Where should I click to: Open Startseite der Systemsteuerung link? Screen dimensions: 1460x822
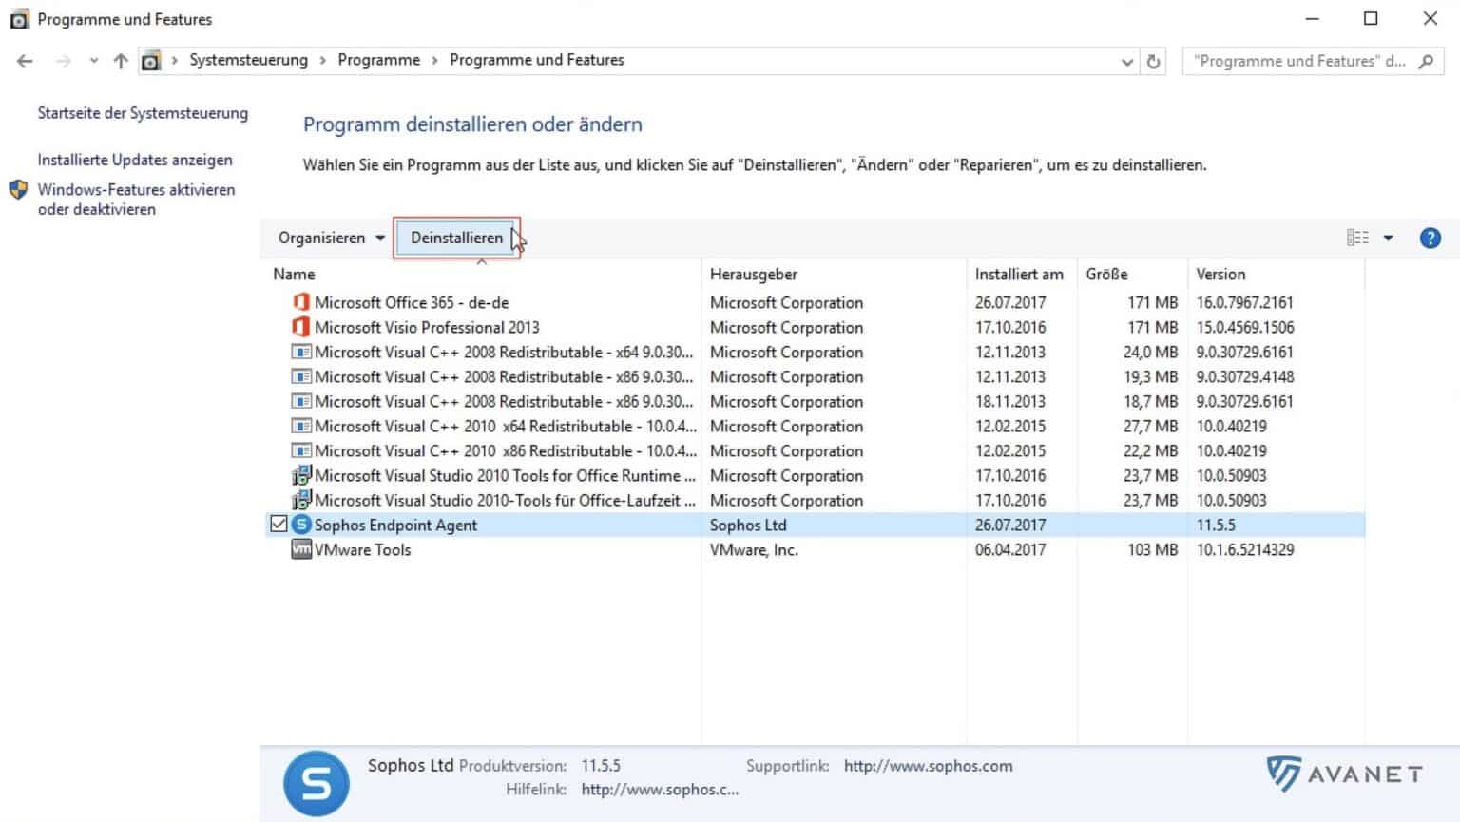(143, 113)
